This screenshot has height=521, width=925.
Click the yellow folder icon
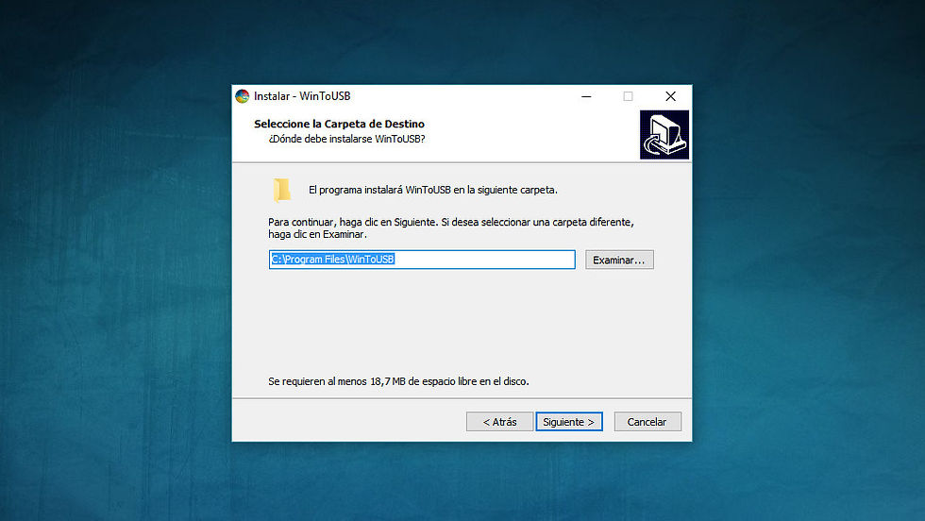point(281,190)
